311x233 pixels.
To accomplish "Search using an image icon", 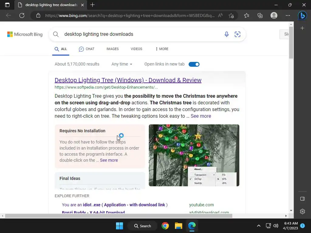I will (238, 34).
